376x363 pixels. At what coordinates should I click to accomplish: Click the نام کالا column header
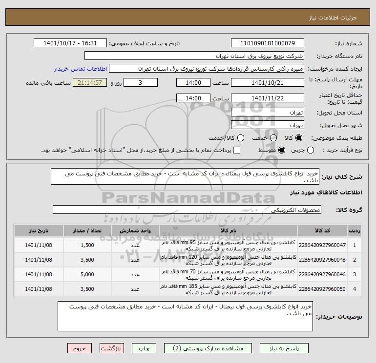click(x=229, y=230)
